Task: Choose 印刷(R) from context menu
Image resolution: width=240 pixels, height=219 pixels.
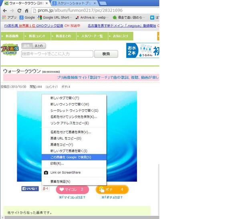Action: [74, 164]
